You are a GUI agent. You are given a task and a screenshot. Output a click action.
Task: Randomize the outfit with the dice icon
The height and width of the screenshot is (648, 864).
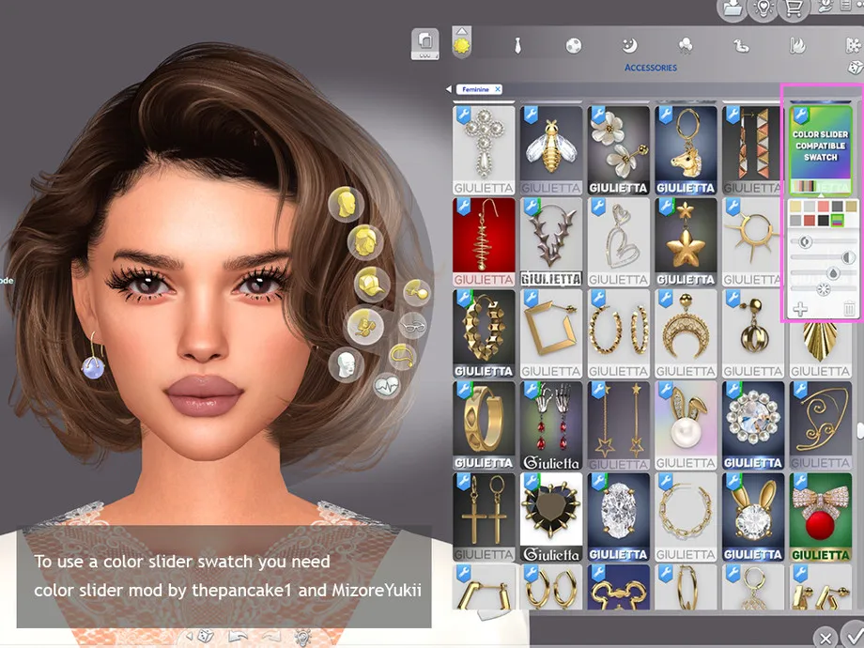pyautogui.click(x=855, y=68)
